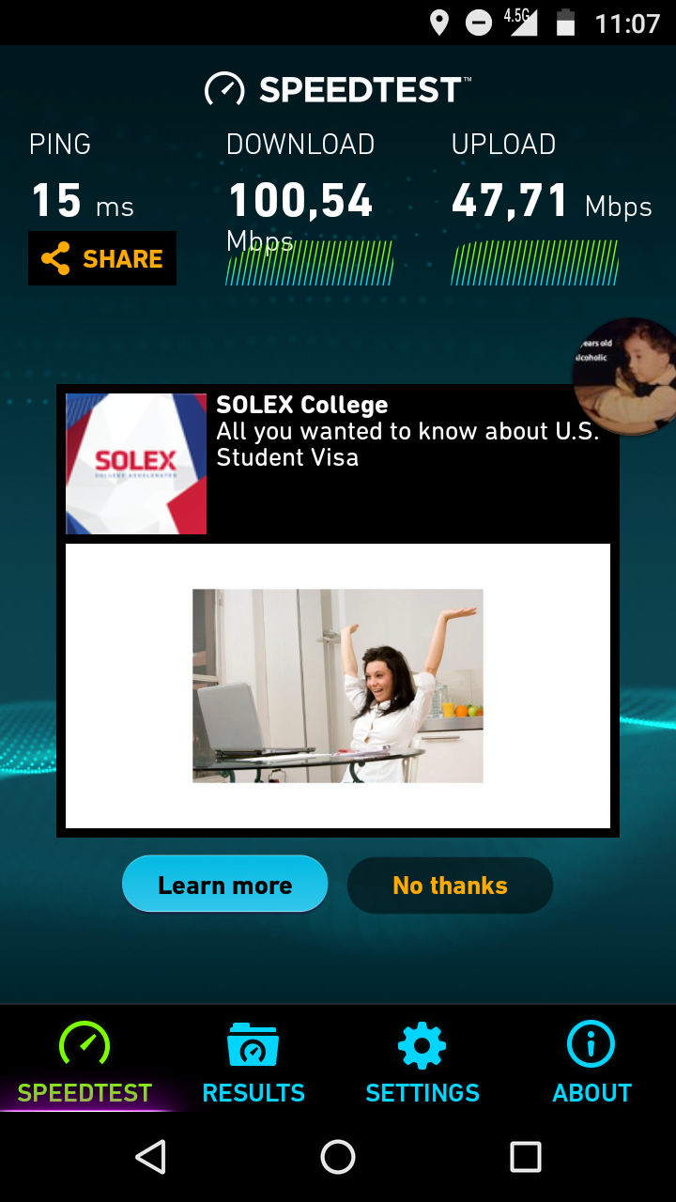This screenshot has width=676, height=1202.
Task: Tap the upload speed graph
Action: pyautogui.click(x=535, y=263)
